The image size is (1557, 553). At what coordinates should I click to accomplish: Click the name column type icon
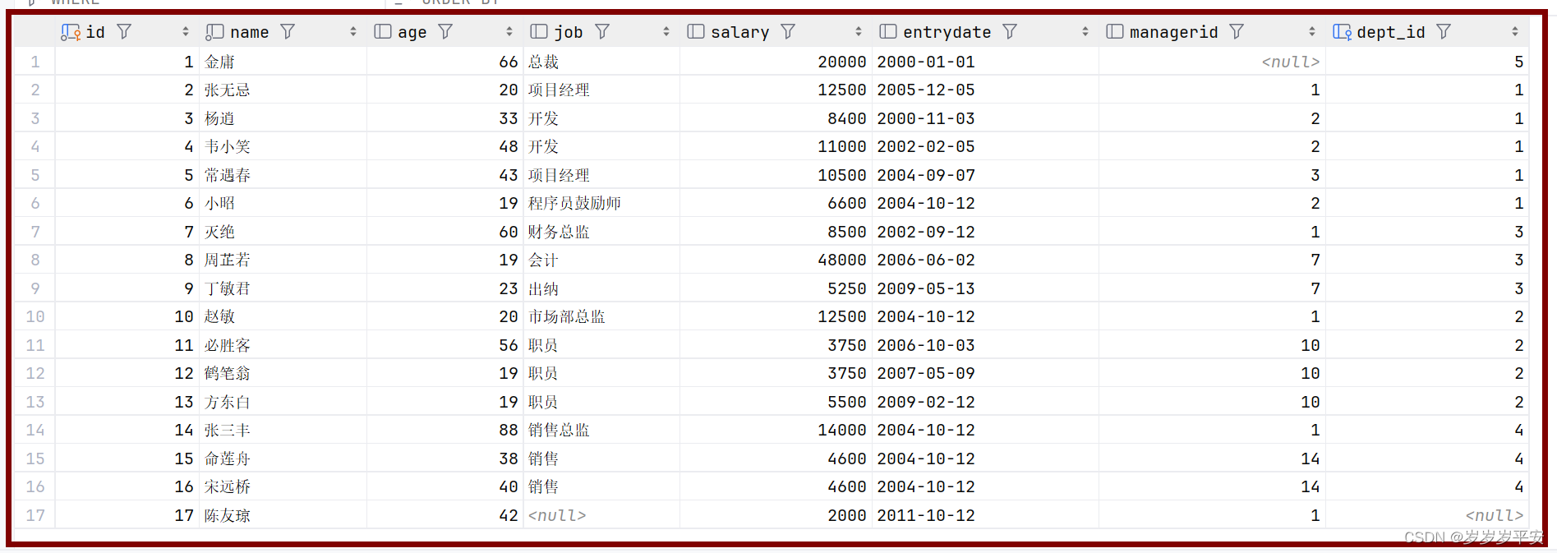point(214,32)
